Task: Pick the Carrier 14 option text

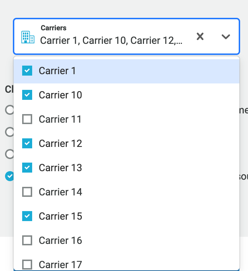Action: (x=60, y=192)
